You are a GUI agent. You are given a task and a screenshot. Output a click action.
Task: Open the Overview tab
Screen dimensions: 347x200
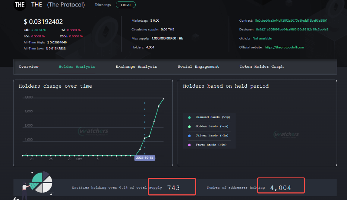[29, 66]
